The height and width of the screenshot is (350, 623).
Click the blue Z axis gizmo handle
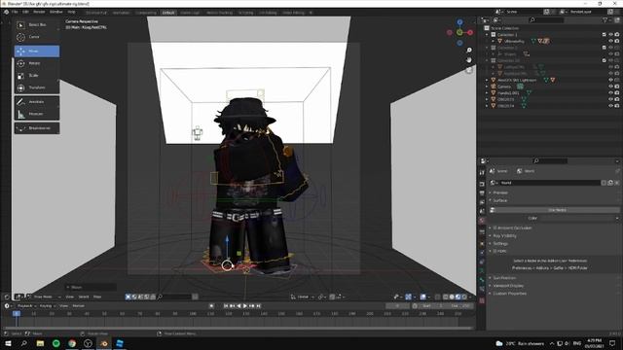[459, 22]
